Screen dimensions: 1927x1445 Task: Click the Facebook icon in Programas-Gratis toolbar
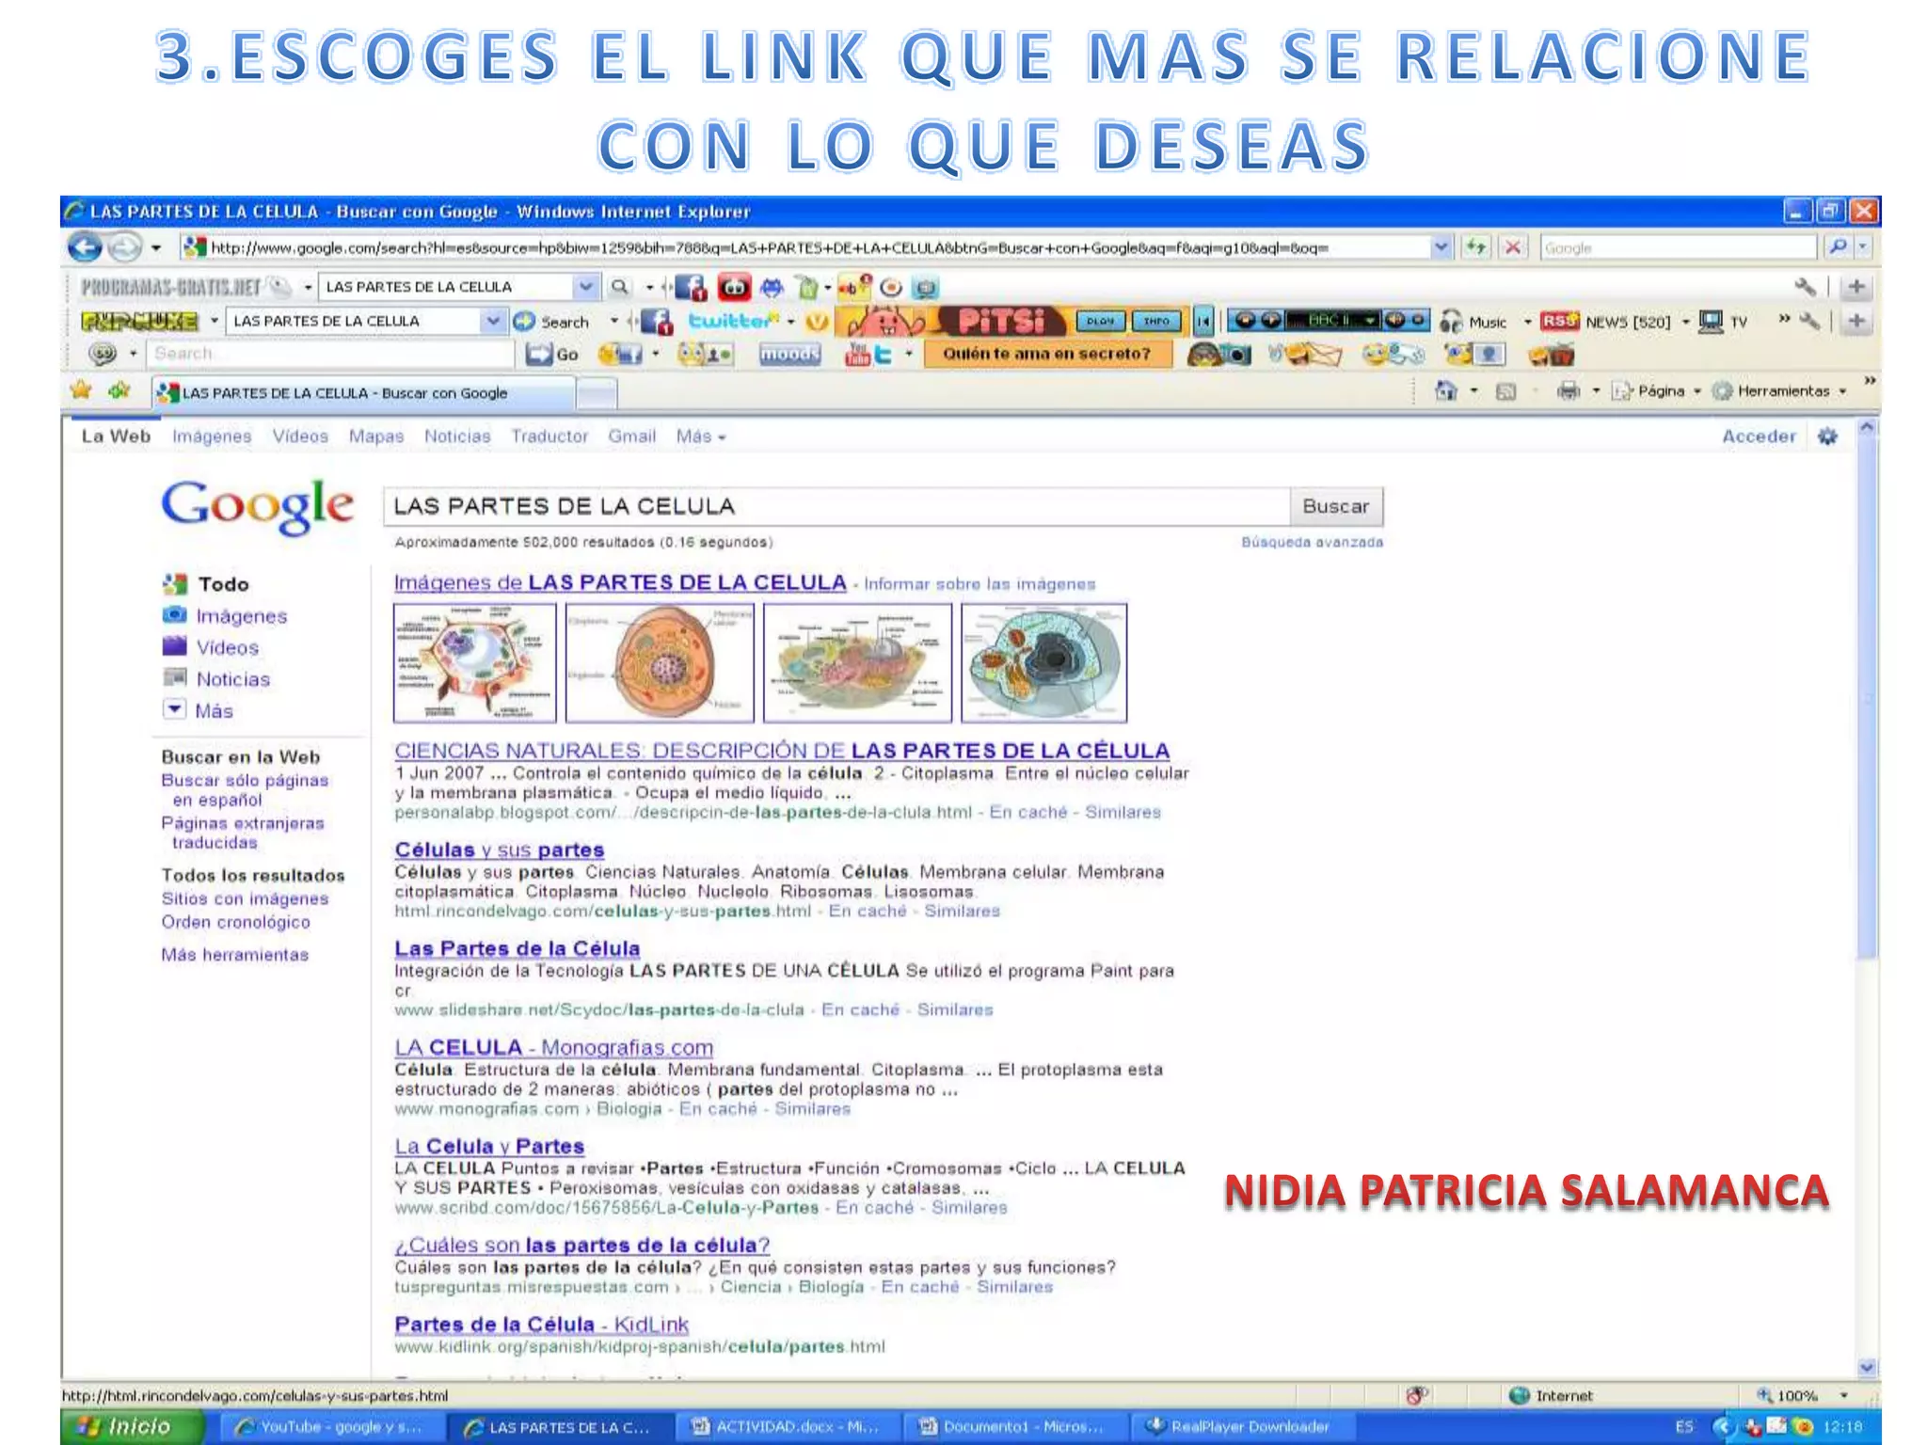point(690,287)
